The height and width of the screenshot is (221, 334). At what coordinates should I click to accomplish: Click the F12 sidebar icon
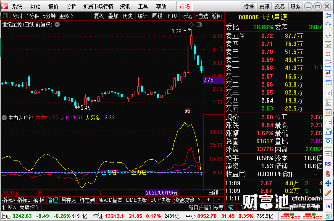click(328, 122)
